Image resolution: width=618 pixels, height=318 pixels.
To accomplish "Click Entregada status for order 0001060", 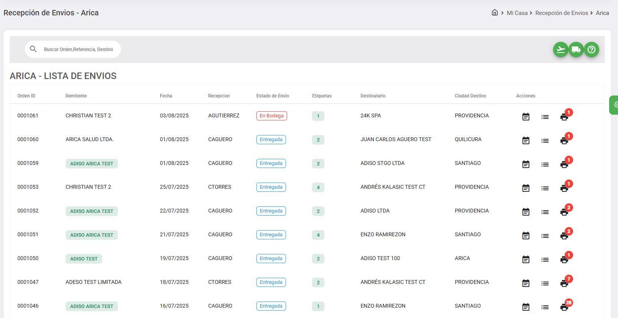I will click(x=271, y=140).
